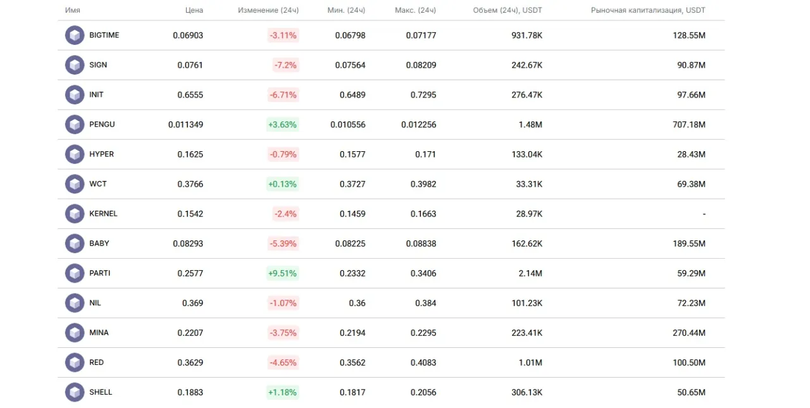
Task: Click the RED token price 0.3629
Action: click(x=190, y=362)
